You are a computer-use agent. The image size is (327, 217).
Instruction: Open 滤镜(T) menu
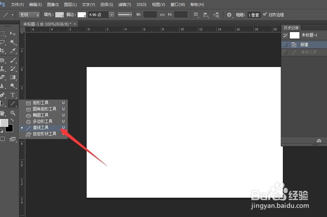(x=125, y=4)
